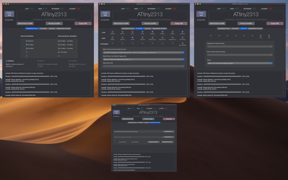Toggle the CKOUT low fuse bit checkbox
The width and height of the screenshot is (288, 180).
tap(122, 32)
